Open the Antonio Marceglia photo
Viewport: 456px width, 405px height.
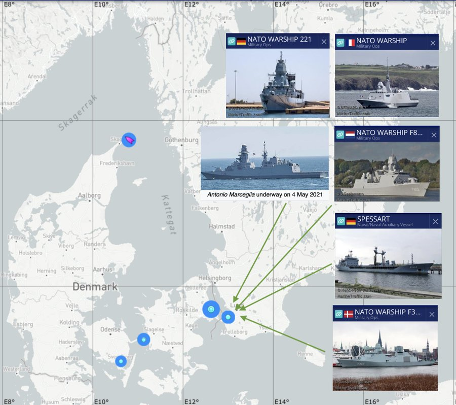point(264,158)
